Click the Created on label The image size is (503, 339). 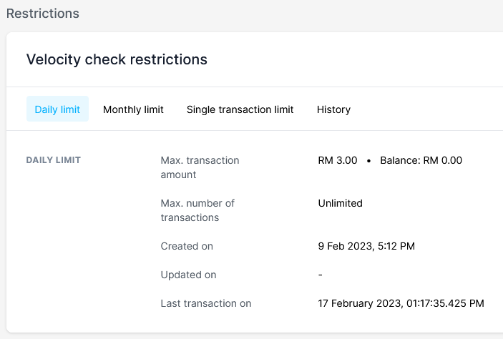pyautogui.click(x=187, y=246)
